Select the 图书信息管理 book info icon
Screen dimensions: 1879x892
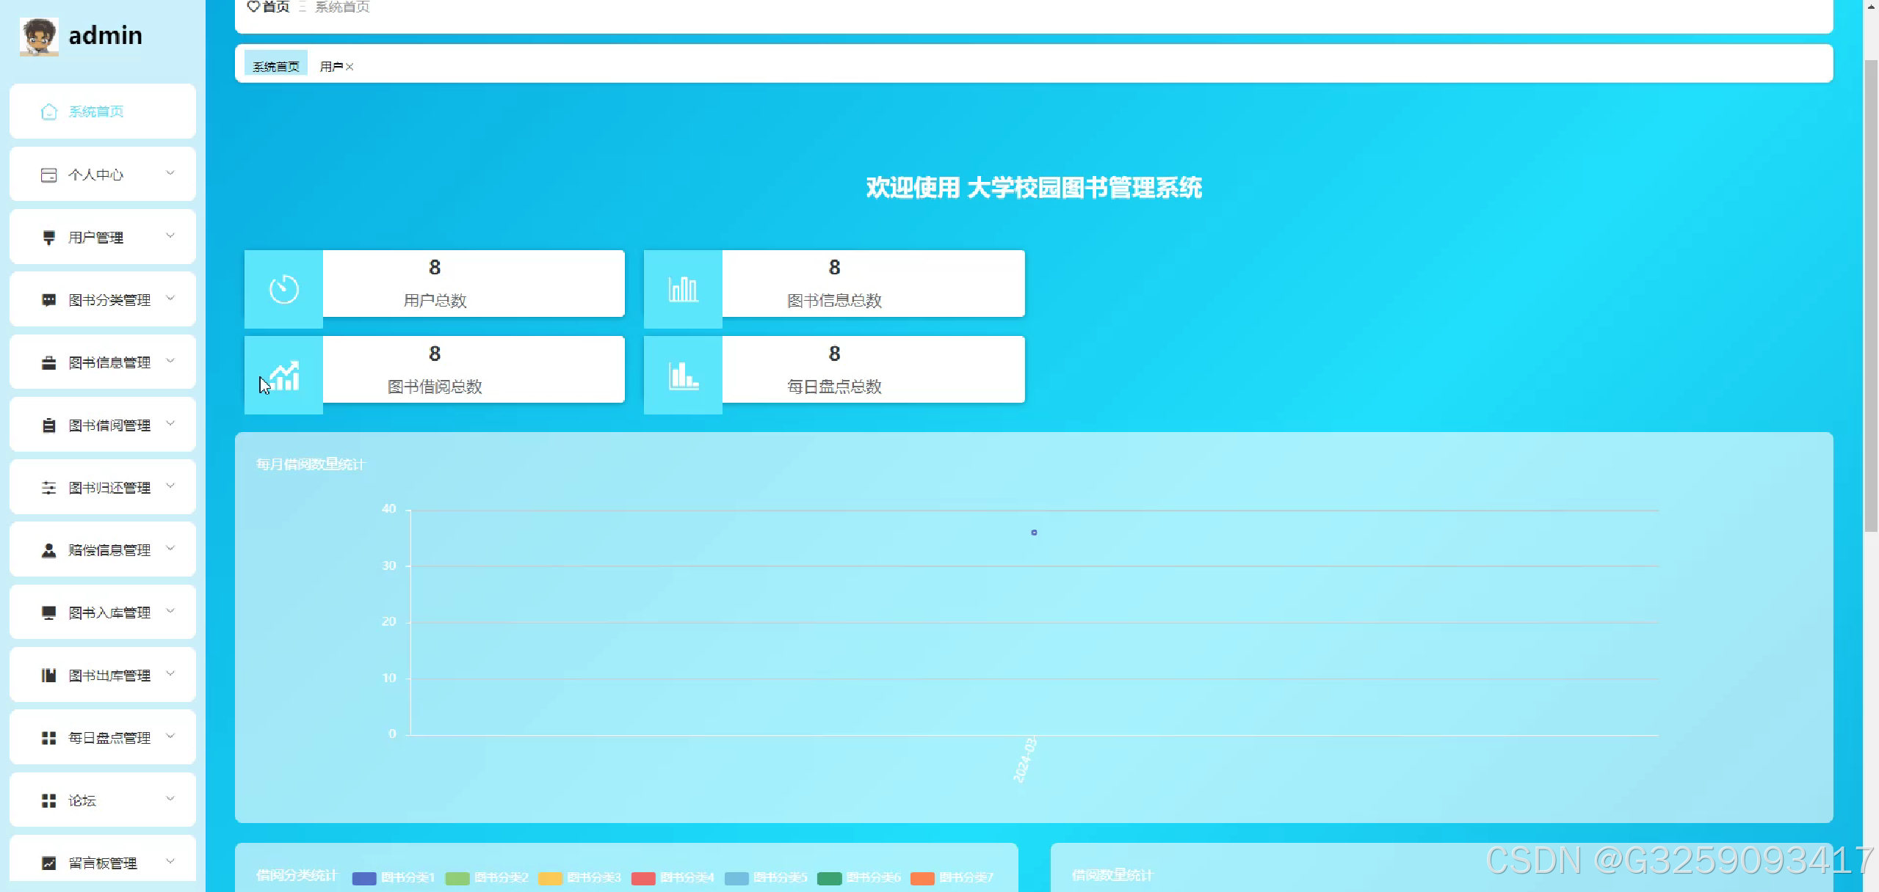click(x=48, y=361)
